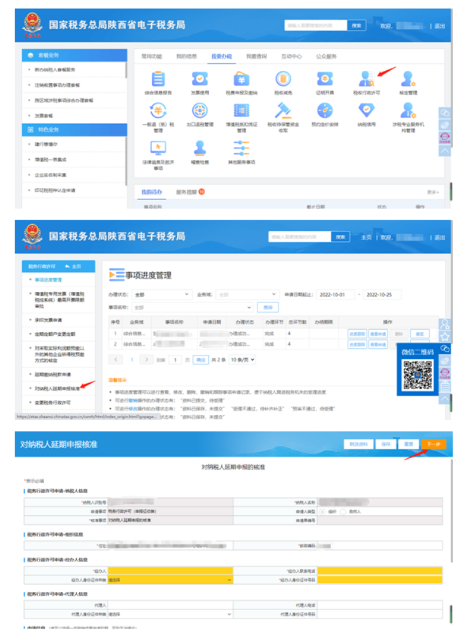This screenshot has width=469, height=638.
Task: Click 经办人 yellow input field
Action: (170, 571)
